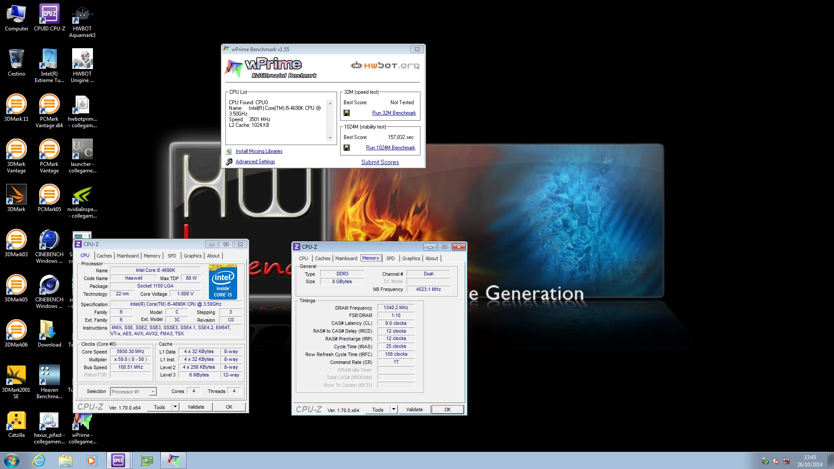Expand Tools dropdown arrow in left CPU-Z
Image resolution: width=834 pixels, height=469 pixels.
click(x=175, y=407)
